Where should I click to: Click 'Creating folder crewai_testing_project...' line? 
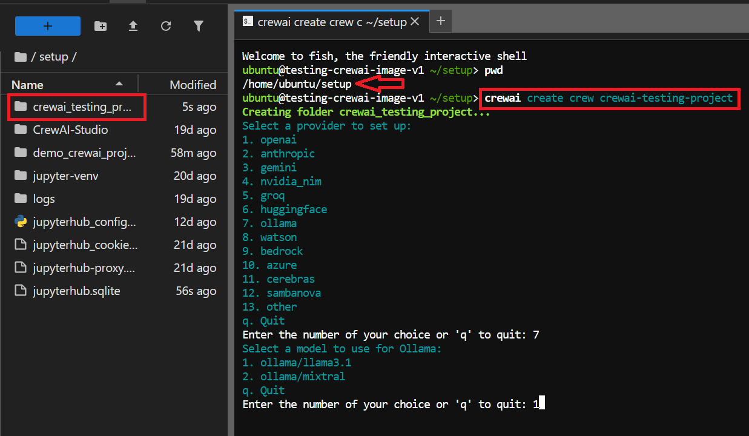click(x=366, y=112)
